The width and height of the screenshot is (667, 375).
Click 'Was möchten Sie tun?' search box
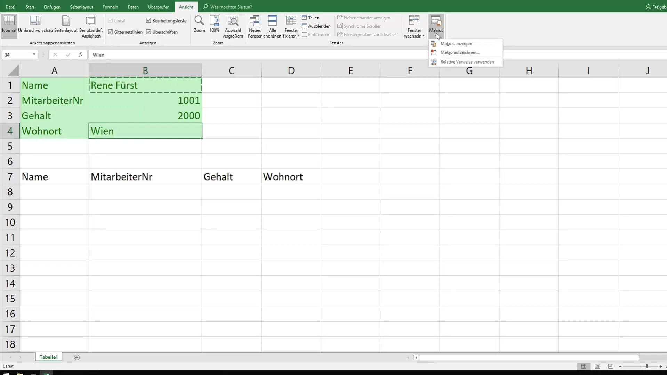[231, 7]
